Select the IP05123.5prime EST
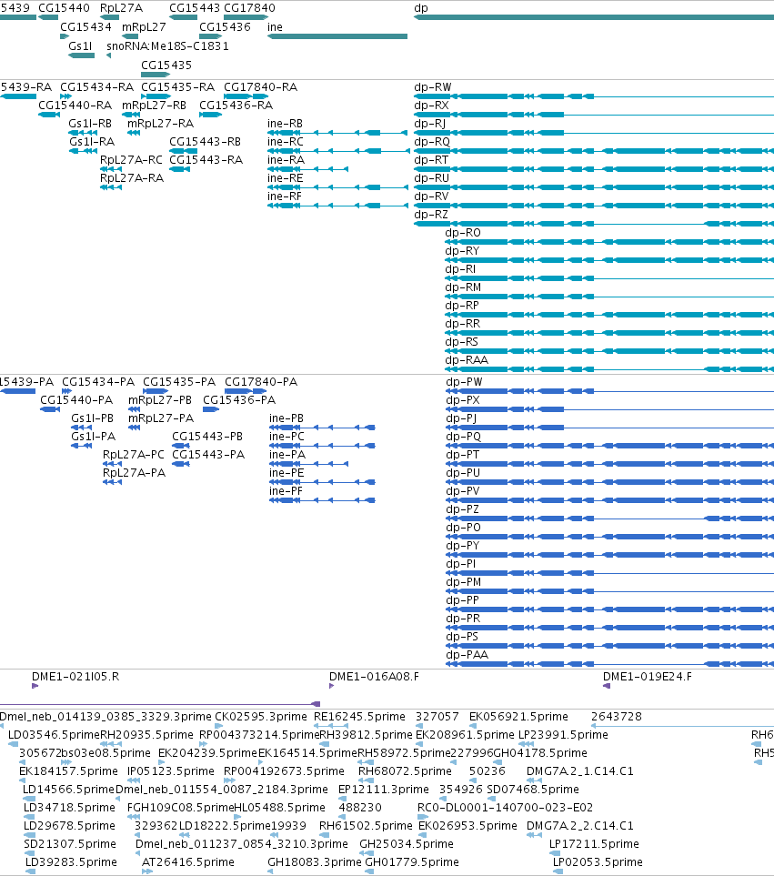774x876 pixels. (x=135, y=780)
